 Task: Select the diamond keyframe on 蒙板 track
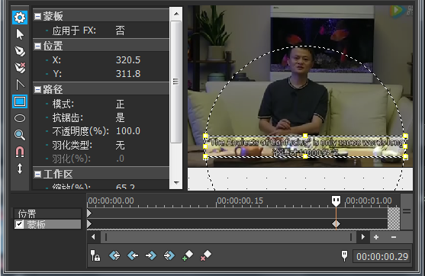tap(336, 224)
